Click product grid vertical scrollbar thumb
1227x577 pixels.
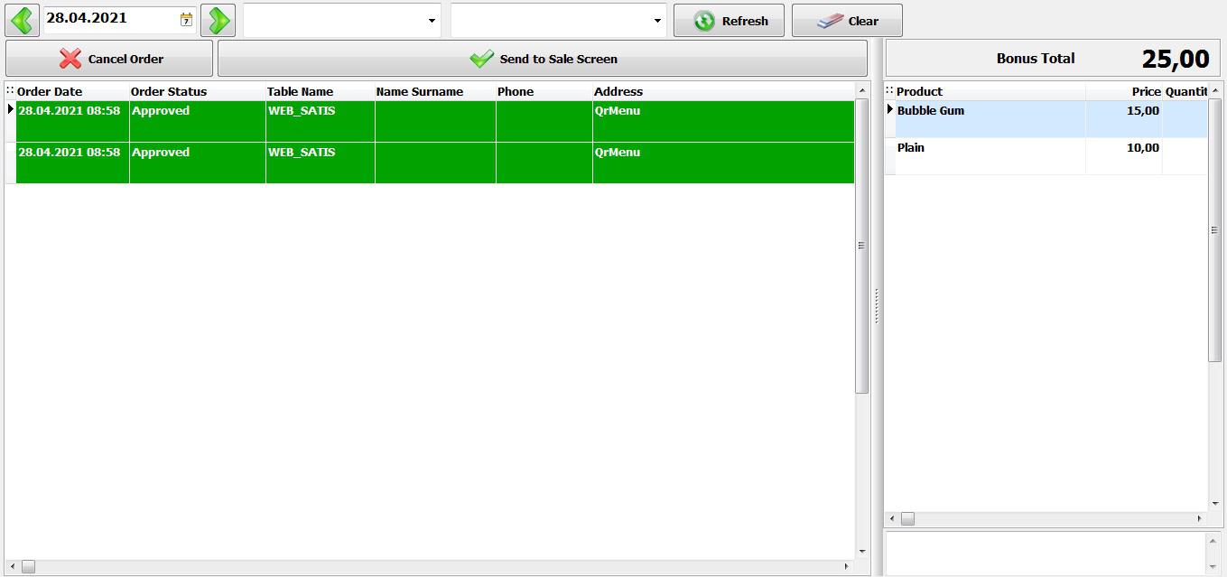[x=1215, y=229]
